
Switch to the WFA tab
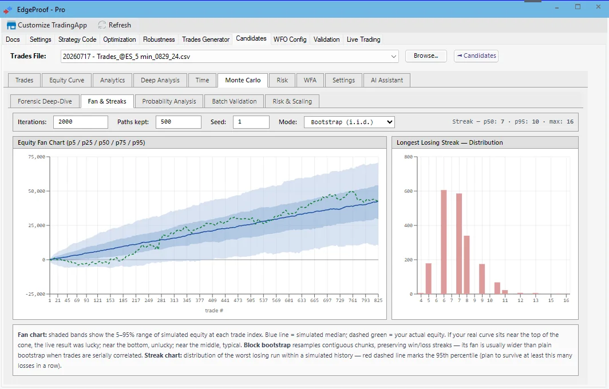(310, 80)
